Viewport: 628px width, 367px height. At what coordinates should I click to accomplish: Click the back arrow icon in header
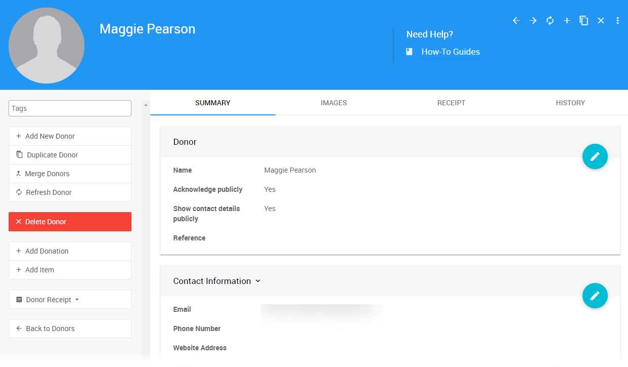point(516,21)
